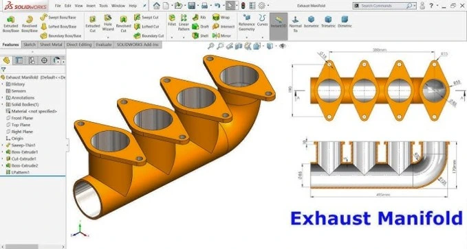Select Material <not specified> item
This screenshot has width=467, height=249.
(31, 111)
